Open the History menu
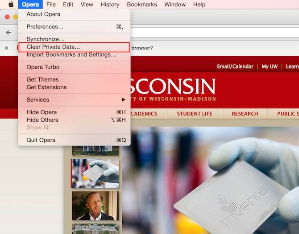299x234 pixels. (110, 4)
